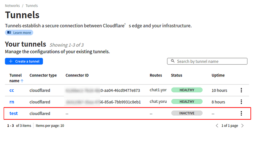Open the three-dot menu for test tunnel
This screenshot has width=256, height=143.
[x=241, y=113]
